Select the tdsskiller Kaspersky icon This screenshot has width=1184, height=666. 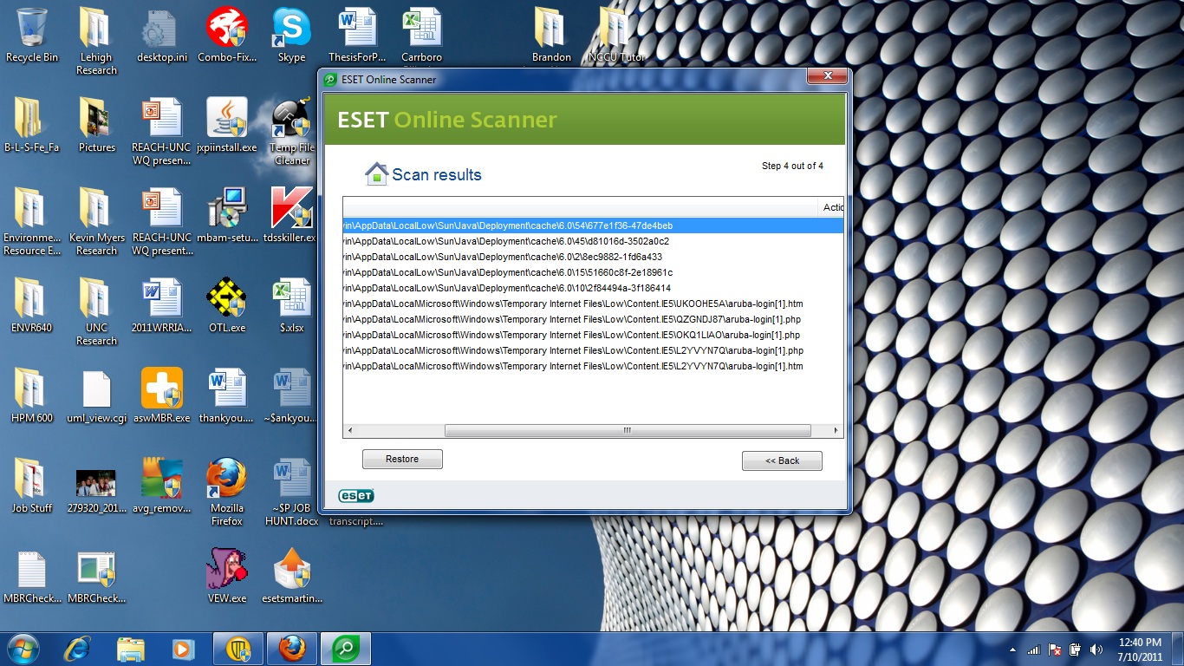point(291,216)
